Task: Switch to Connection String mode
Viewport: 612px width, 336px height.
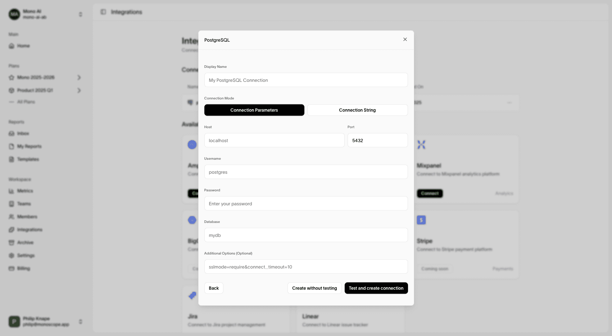Action: pyautogui.click(x=357, y=110)
